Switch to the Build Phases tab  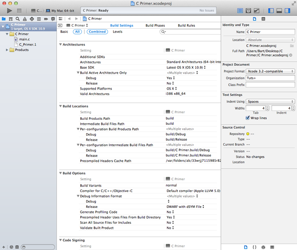click(155, 25)
